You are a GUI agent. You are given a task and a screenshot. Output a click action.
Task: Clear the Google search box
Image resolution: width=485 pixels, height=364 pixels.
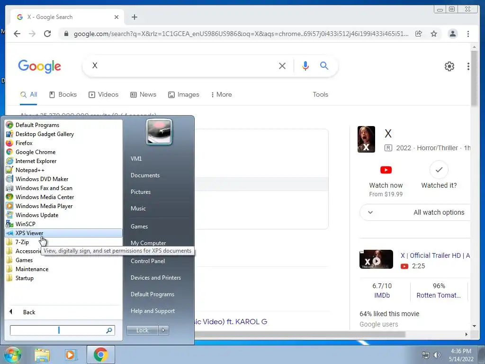tap(282, 65)
